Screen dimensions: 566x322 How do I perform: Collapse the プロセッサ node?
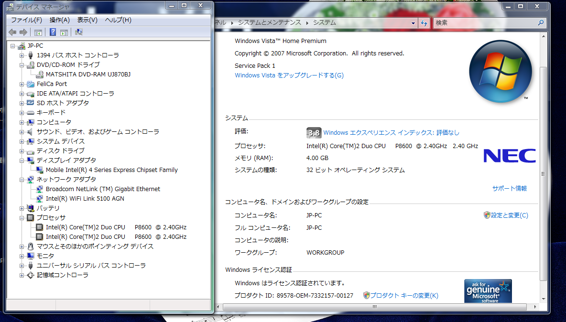22,218
